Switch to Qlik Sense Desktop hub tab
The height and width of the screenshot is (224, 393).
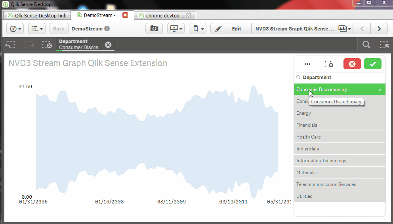click(37, 15)
